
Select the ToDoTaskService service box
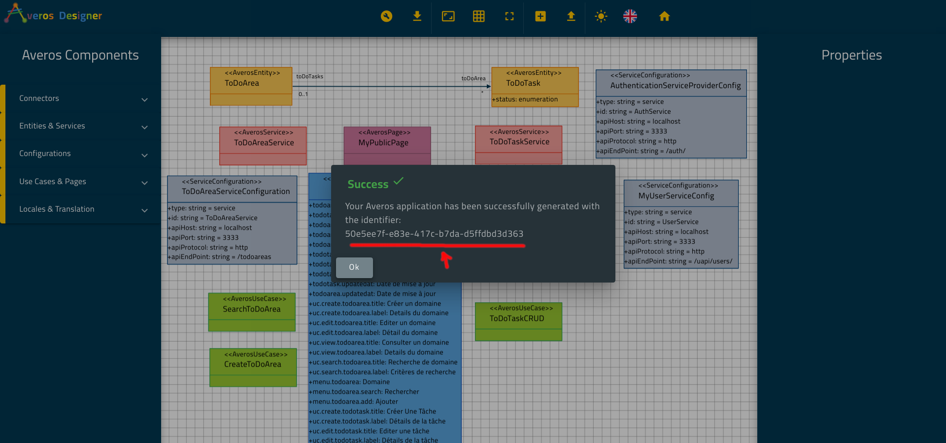(518, 145)
